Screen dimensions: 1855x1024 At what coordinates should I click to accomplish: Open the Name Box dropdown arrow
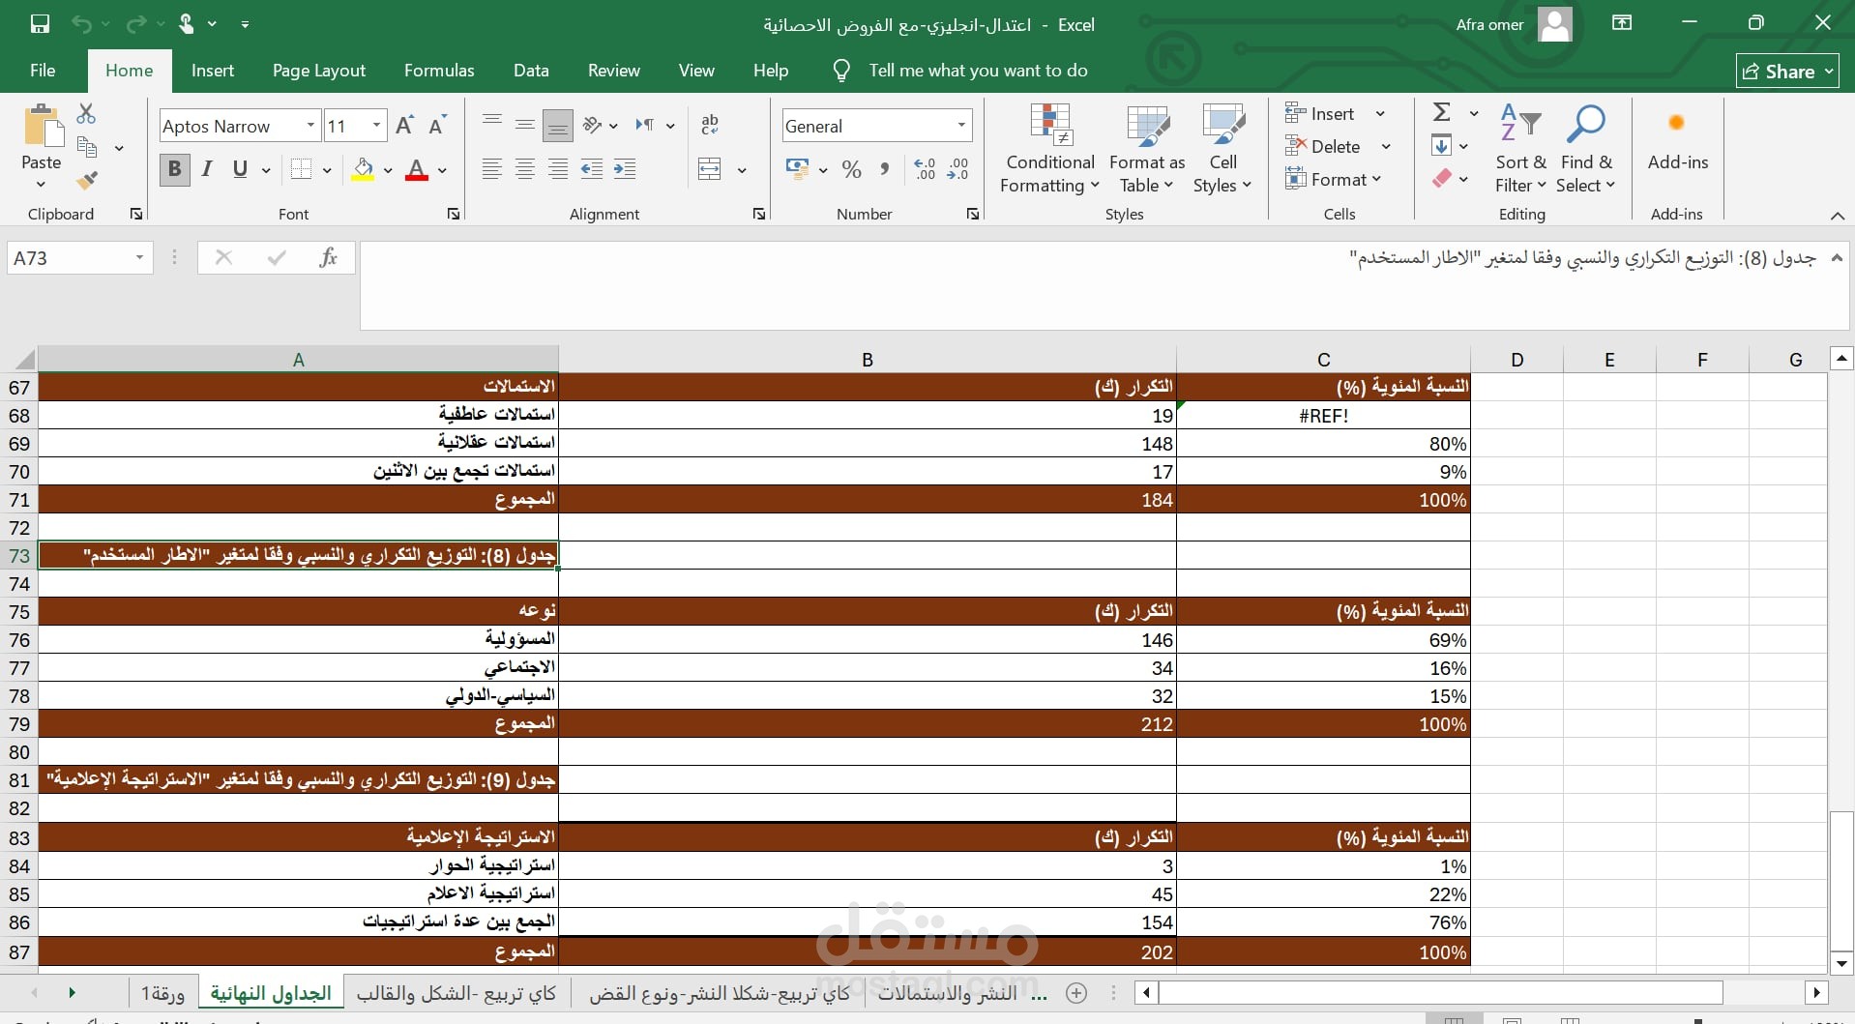139,257
